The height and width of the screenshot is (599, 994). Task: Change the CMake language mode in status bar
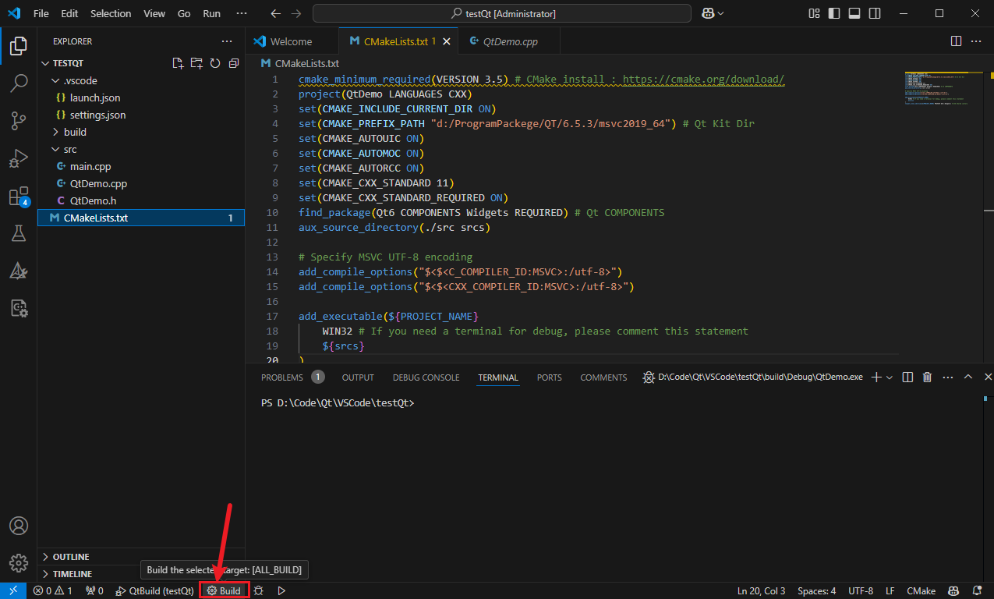921,591
